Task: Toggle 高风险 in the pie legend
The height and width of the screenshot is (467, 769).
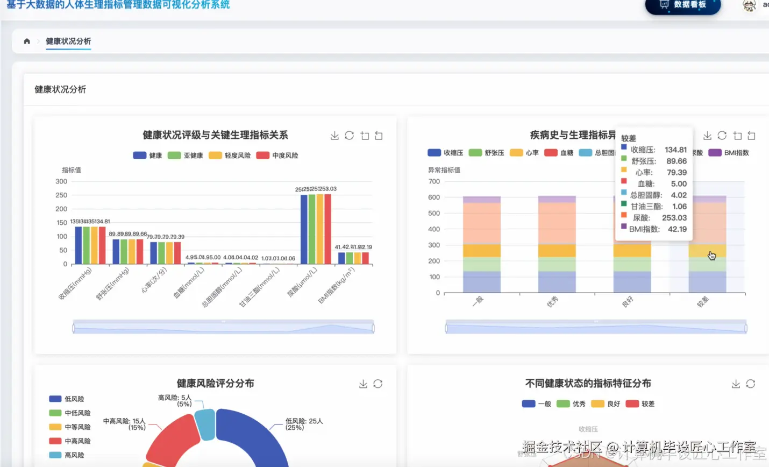Action: (67, 455)
